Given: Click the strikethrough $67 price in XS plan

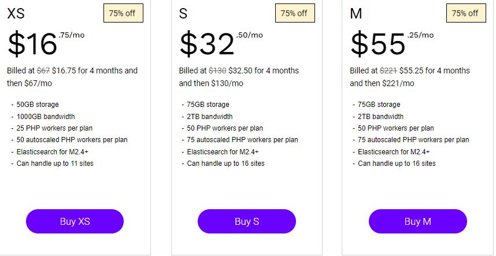Looking at the screenshot, I should [x=43, y=71].
